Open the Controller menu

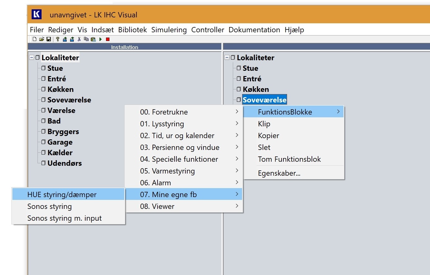point(208,30)
